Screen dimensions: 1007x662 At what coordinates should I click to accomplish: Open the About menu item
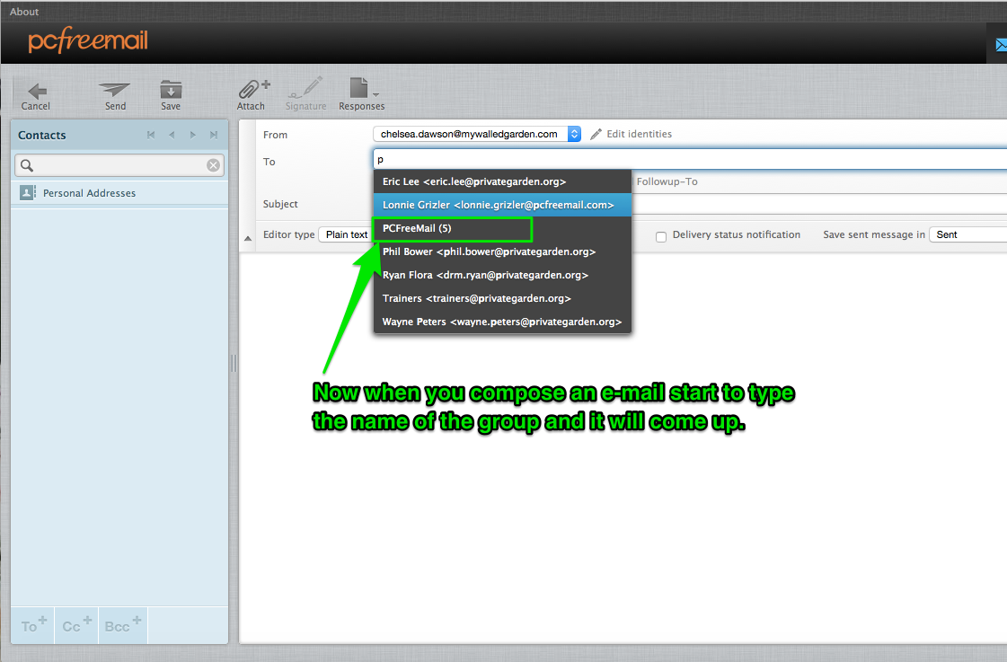(24, 12)
